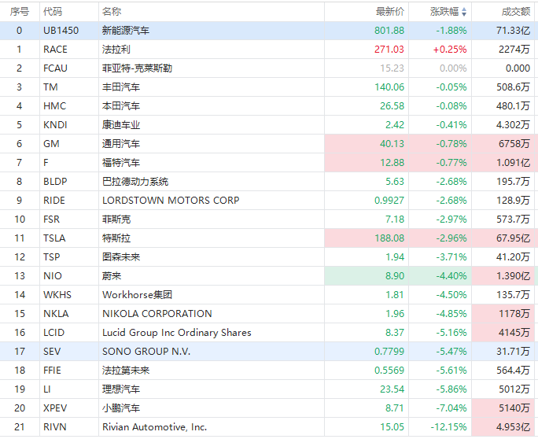Viewport: 538px width, 439px height.
Task: Select the 新能源汽车 UB1450 row
Action: pos(126,31)
